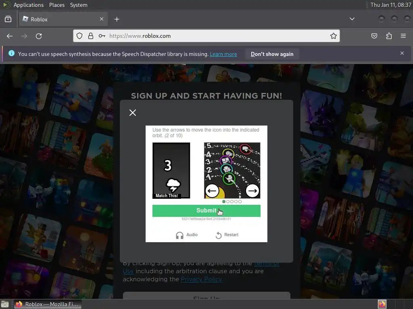Image resolution: width=413 pixels, height=309 pixels.
Task: Open the tracking protection shield
Action: [x=79, y=36]
